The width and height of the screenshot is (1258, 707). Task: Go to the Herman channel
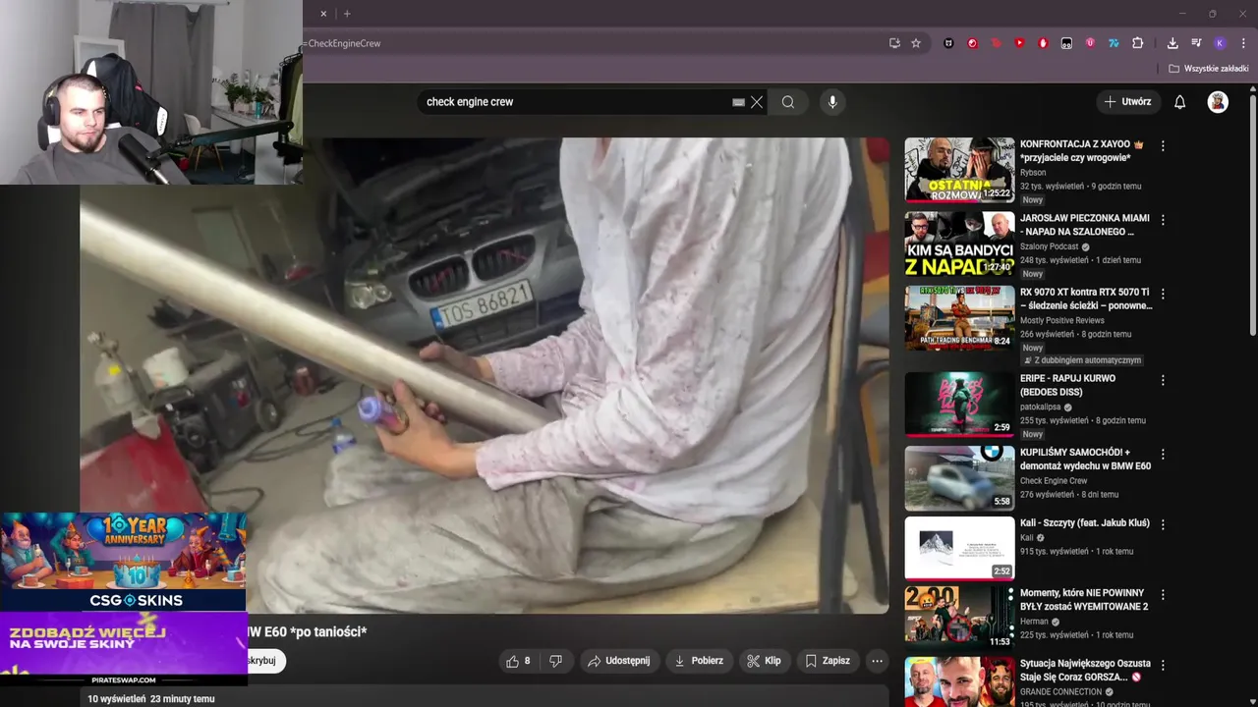(x=1034, y=622)
